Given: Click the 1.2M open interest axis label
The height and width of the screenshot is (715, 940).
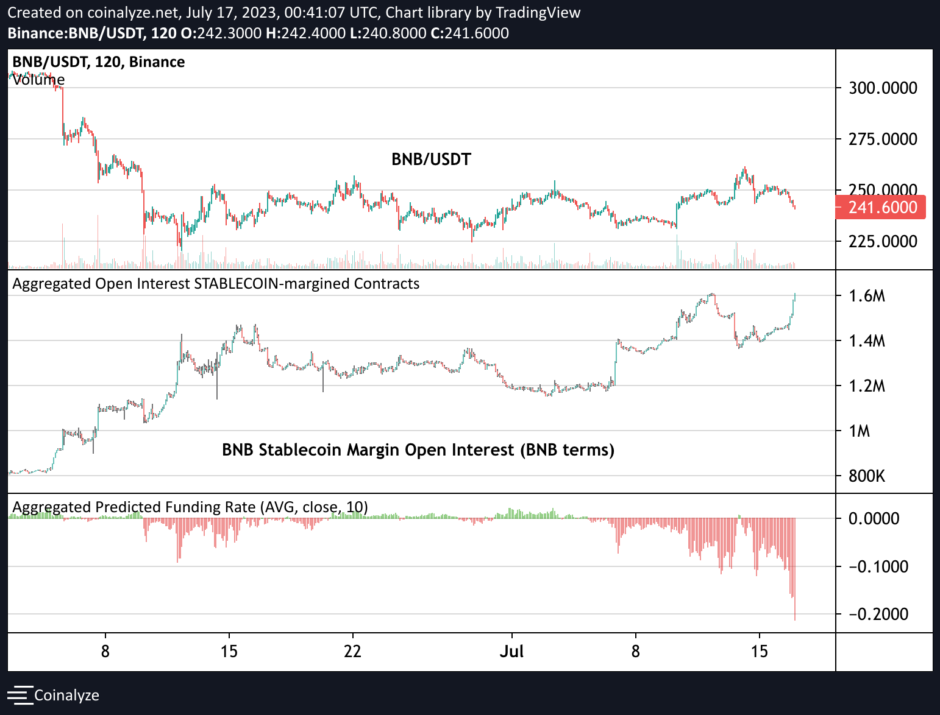Looking at the screenshot, I should point(867,386).
